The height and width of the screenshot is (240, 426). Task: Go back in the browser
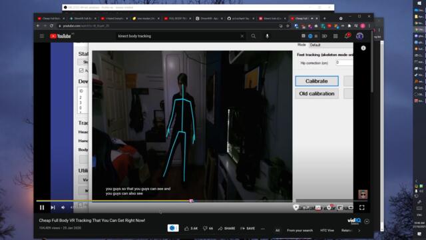coord(38,26)
